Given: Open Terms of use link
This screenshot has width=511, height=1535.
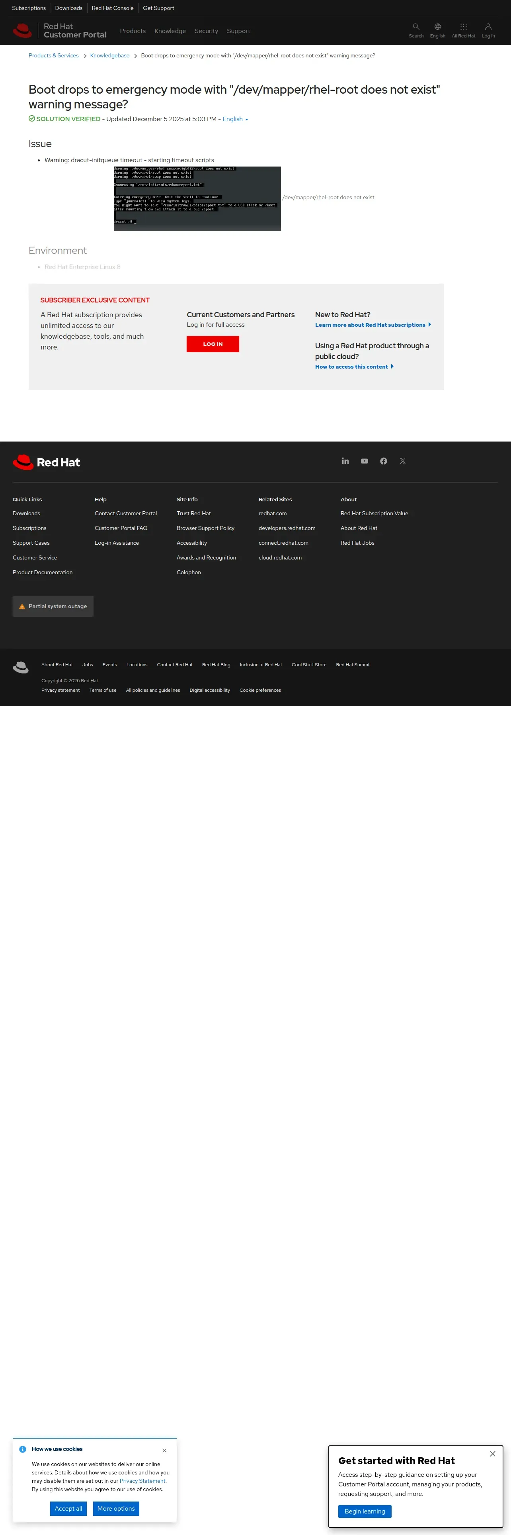Looking at the screenshot, I should pyautogui.click(x=103, y=690).
